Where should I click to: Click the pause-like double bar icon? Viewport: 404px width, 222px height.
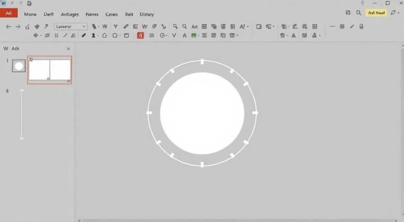click(x=57, y=36)
